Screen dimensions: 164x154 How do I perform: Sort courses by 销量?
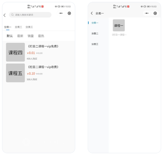(31, 36)
